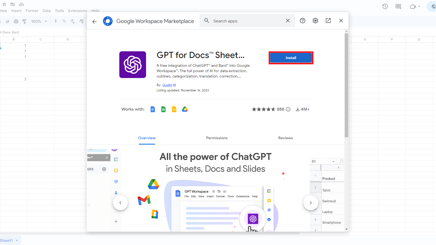Select column D header
This screenshot has width=436, height=245.
pos(68,39)
